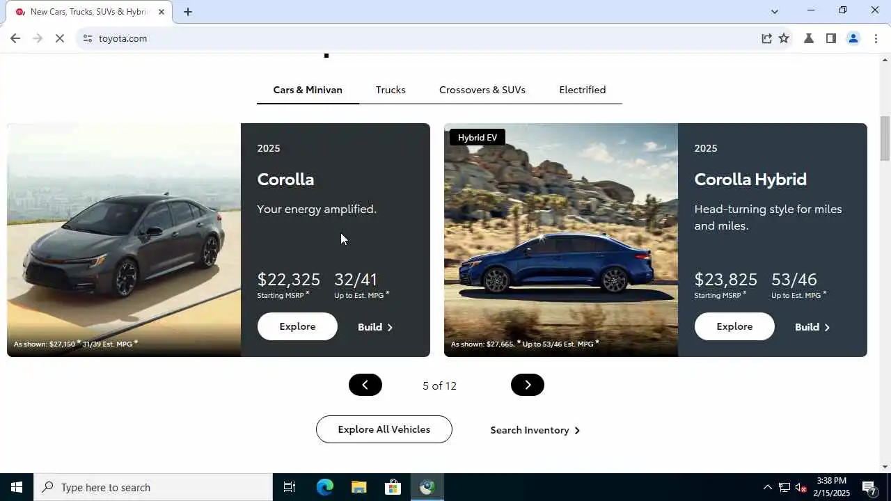Viewport: 891px width, 501px height.
Task: Click the gray Corolla sedan image
Action: pos(124,240)
